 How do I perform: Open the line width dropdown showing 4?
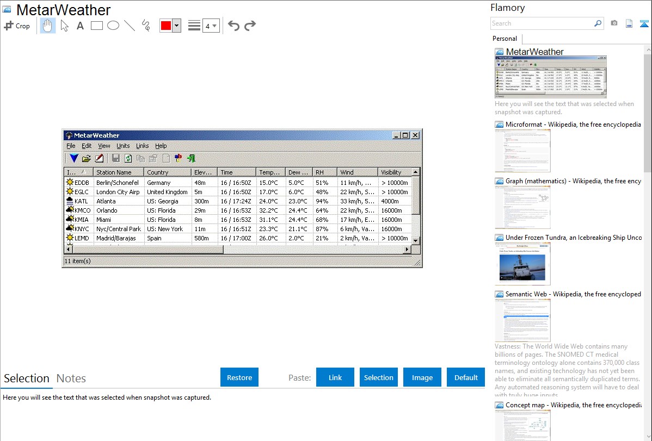211,26
